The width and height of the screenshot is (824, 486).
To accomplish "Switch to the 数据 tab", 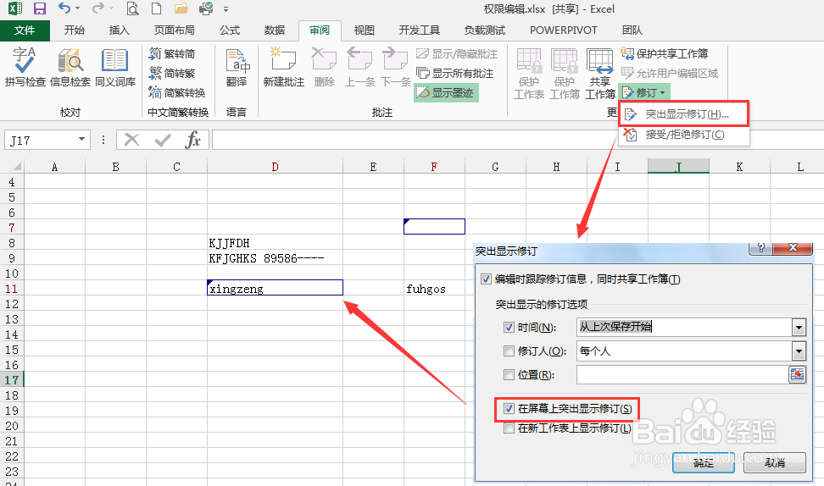I will (275, 30).
